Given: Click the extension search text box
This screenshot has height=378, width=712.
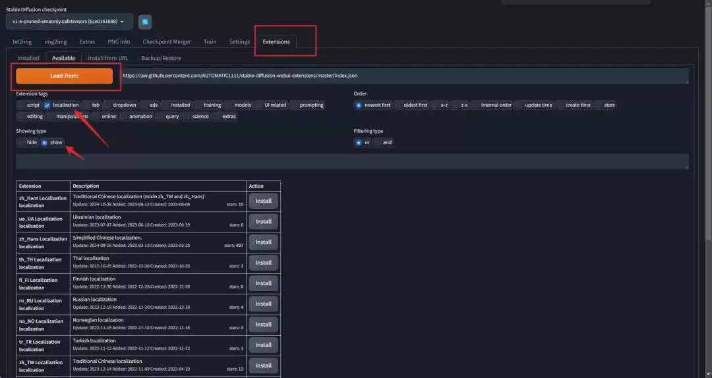Looking at the screenshot, I should pyautogui.click(x=352, y=161).
